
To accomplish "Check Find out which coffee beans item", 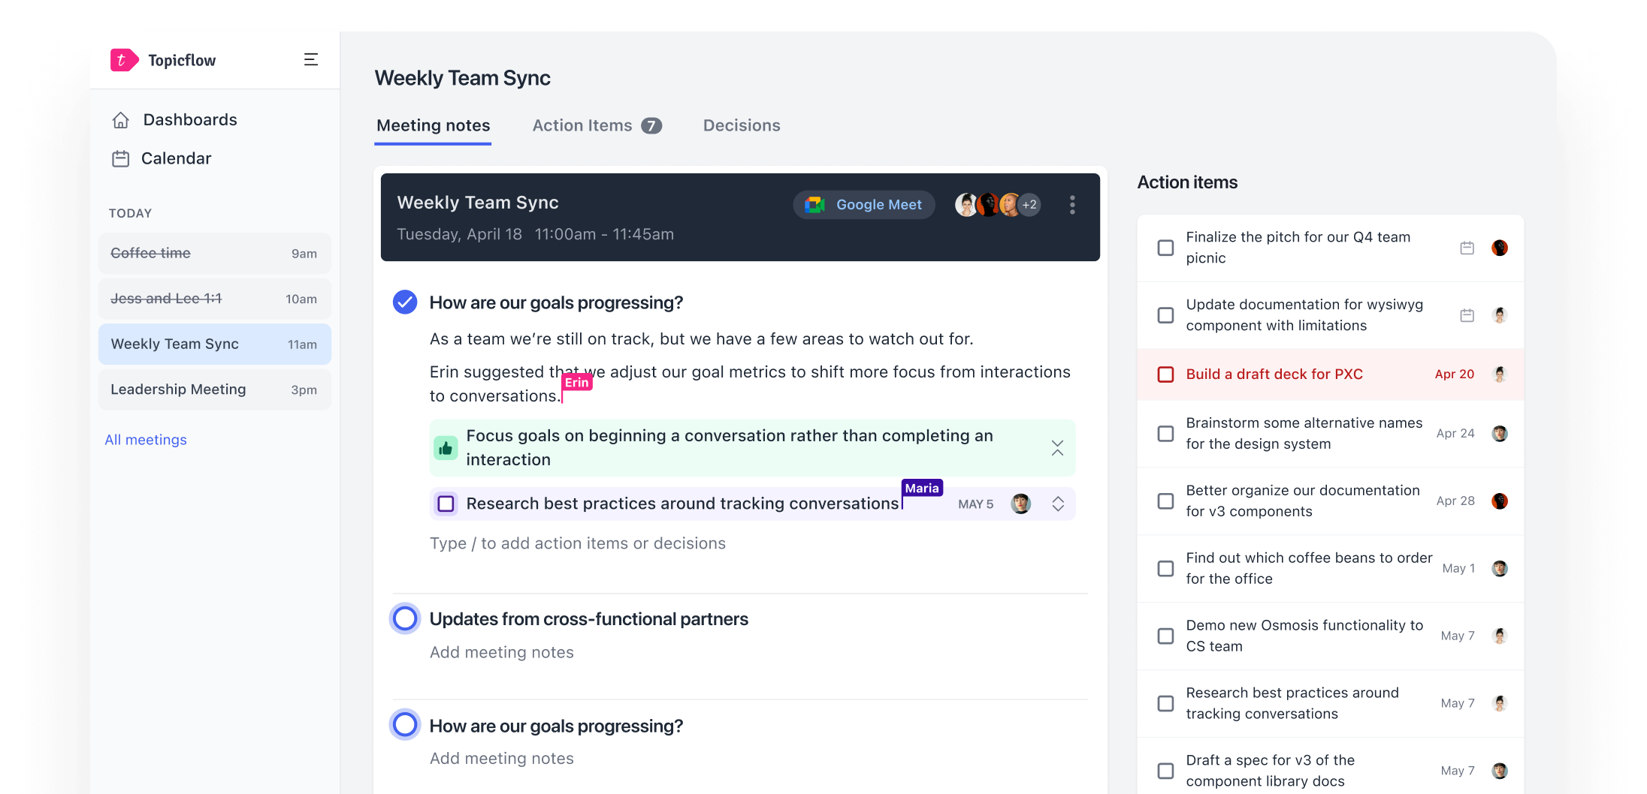I will pos(1165,569).
